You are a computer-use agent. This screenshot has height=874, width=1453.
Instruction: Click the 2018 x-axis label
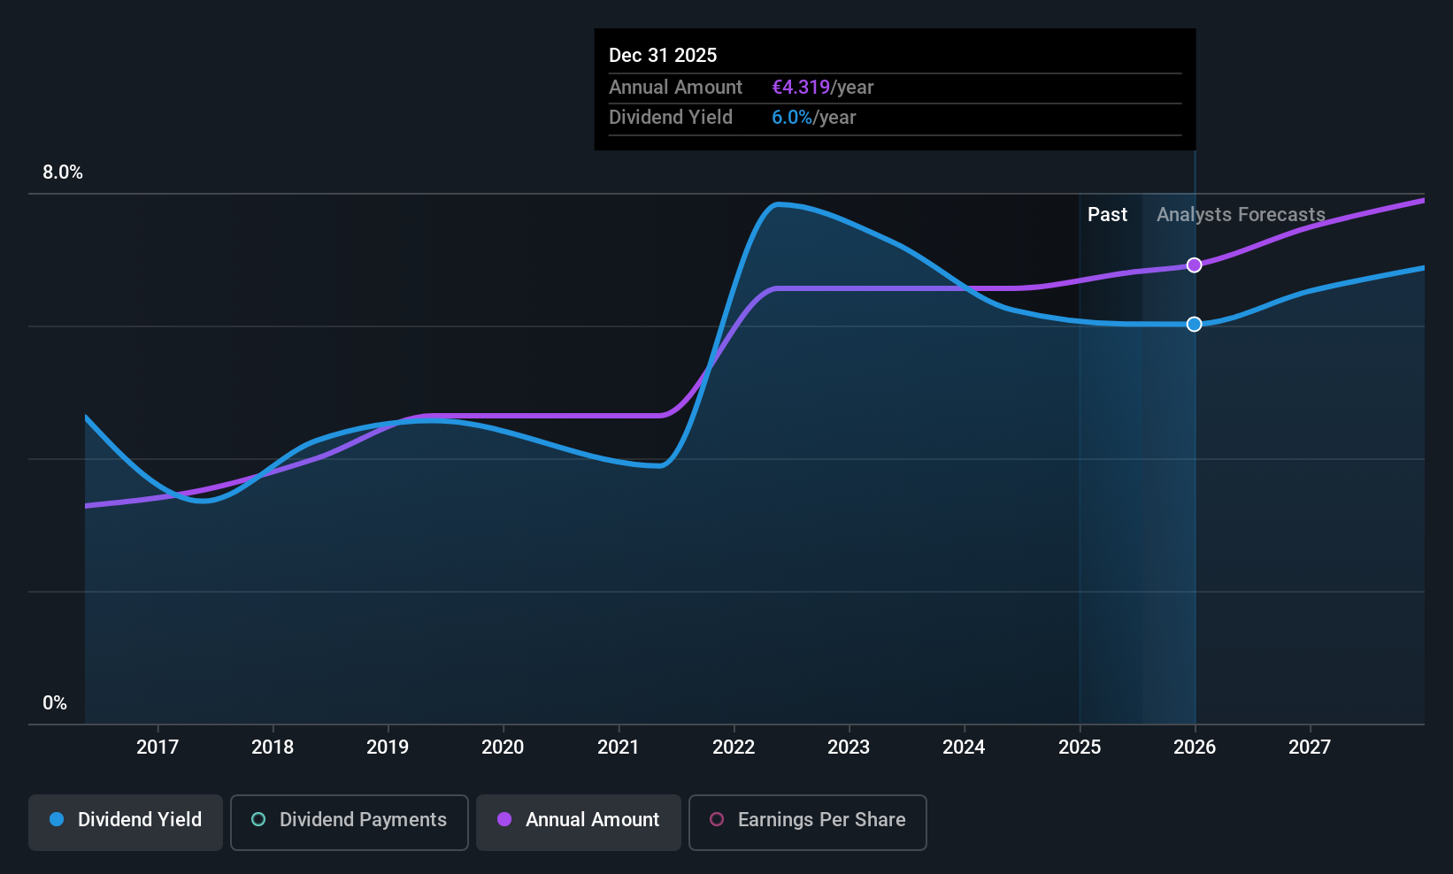coord(273,747)
